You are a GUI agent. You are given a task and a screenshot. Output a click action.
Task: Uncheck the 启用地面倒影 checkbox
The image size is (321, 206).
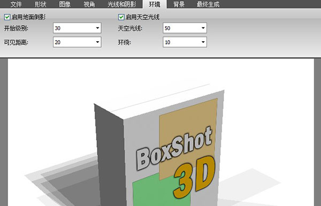point(7,17)
